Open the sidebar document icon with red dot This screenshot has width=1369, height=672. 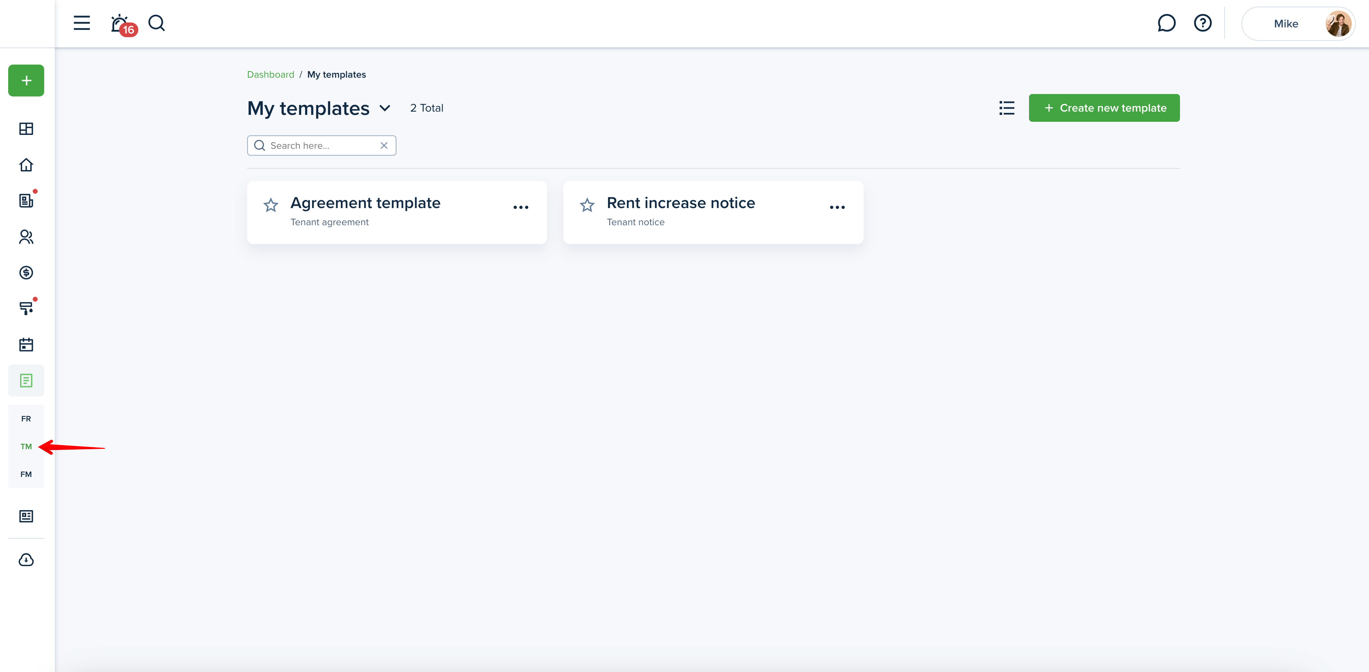point(26,200)
